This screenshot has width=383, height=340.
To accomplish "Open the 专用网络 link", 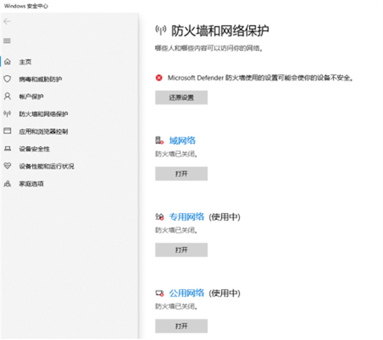I will click(x=187, y=217).
